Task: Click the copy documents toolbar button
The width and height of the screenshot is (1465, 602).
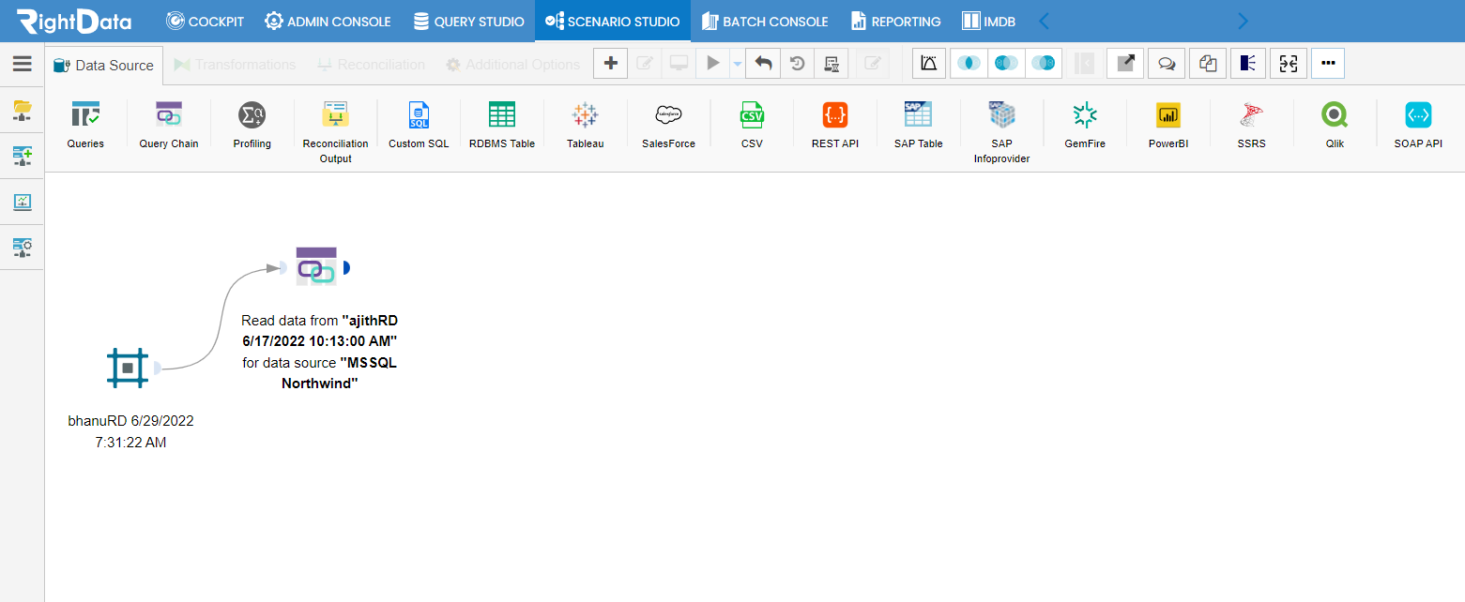Action: 1208,64
